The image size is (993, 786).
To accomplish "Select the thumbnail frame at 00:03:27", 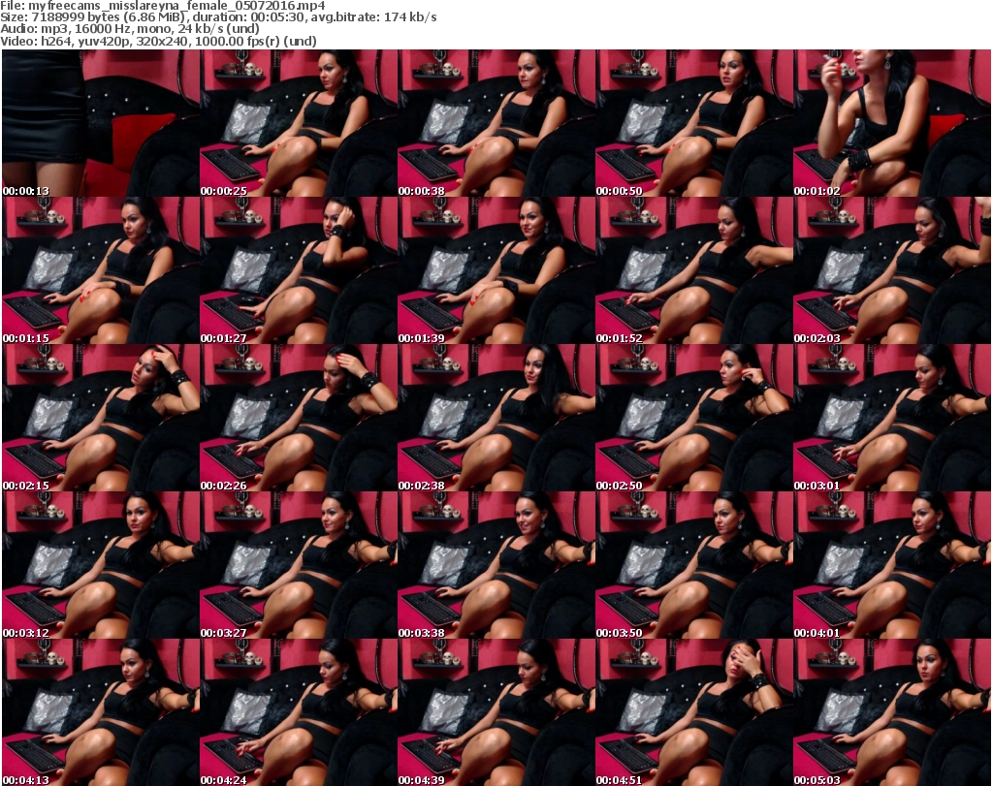I will (x=299, y=566).
